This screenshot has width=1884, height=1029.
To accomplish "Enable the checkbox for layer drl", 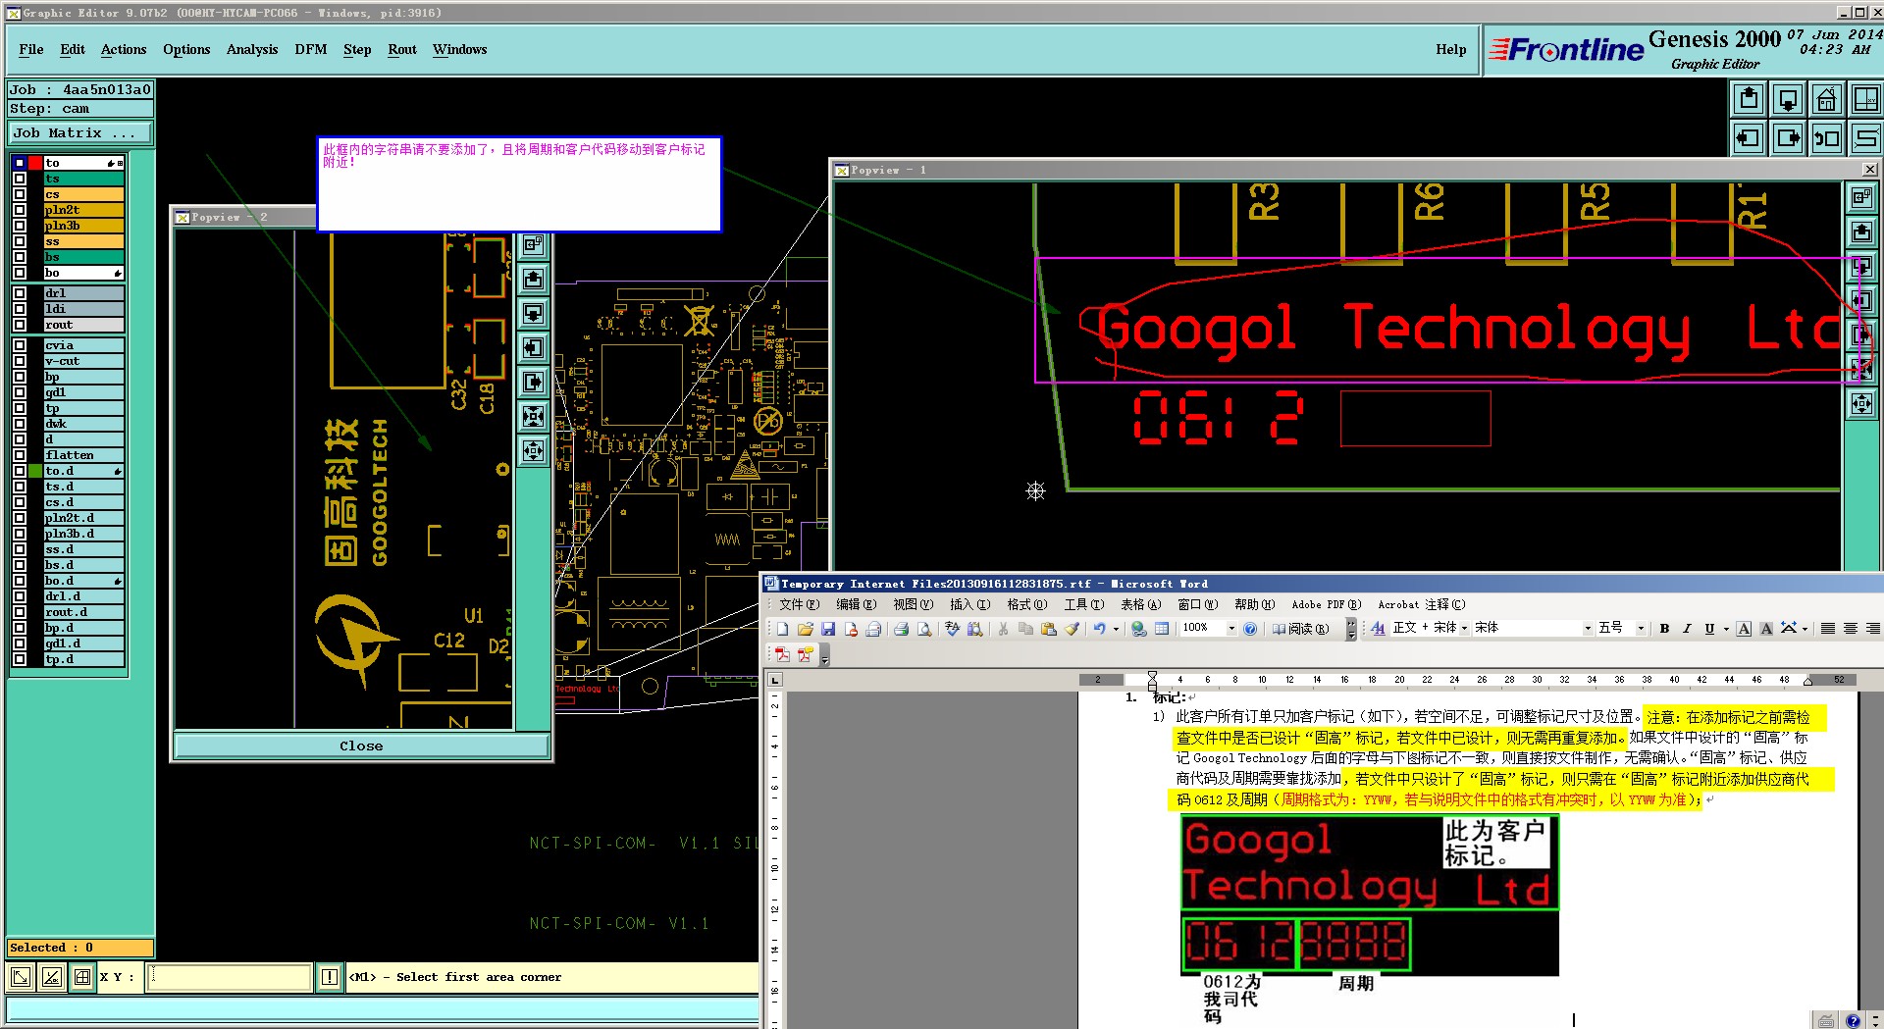I will click(20, 293).
